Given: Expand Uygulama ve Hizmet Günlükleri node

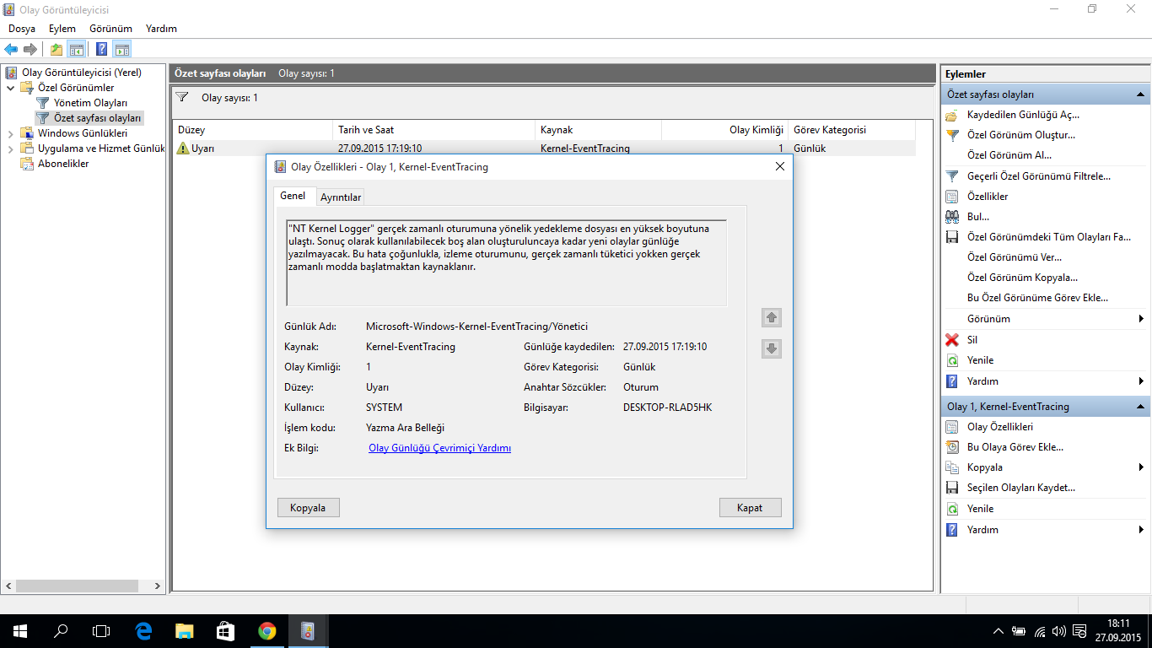Looking at the screenshot, I should pyautogui.click(x=11, y=148).
